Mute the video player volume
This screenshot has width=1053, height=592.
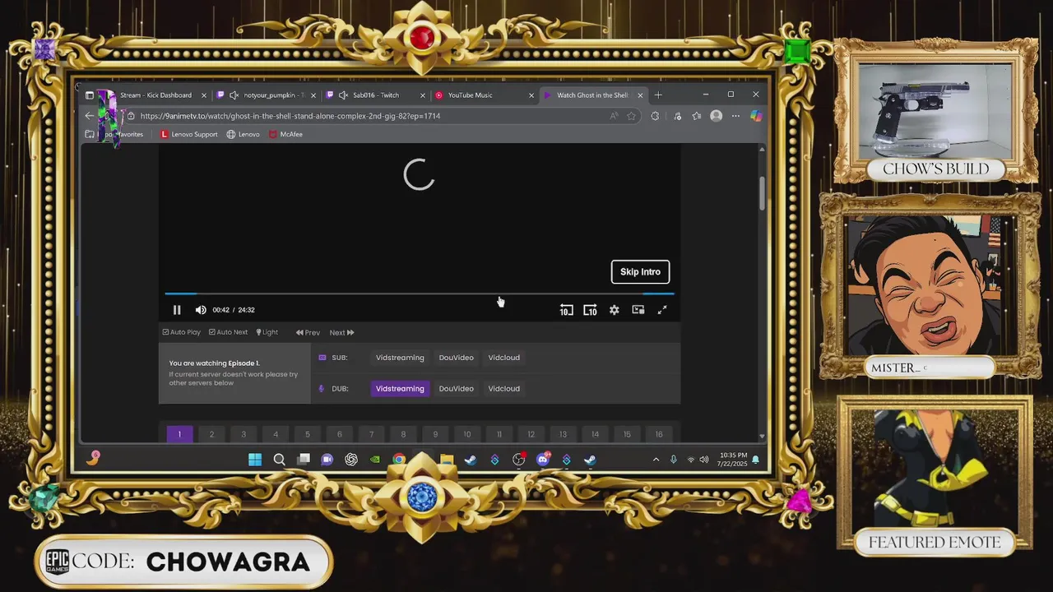click(x=201, y=310)
